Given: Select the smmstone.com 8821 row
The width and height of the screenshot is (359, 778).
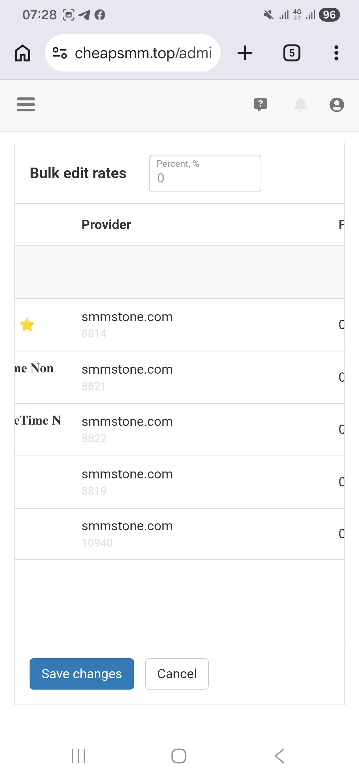Looking at the screenshot, I should point(179,377).
